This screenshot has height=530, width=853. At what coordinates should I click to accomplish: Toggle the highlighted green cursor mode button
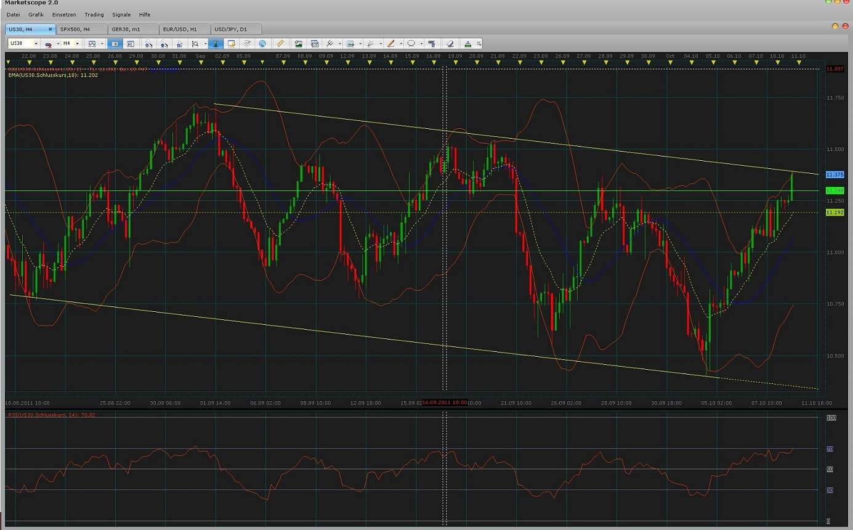[215, 44]
